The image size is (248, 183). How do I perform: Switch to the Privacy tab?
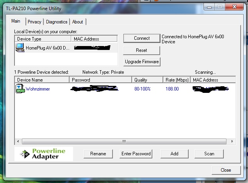coord(34,22)
